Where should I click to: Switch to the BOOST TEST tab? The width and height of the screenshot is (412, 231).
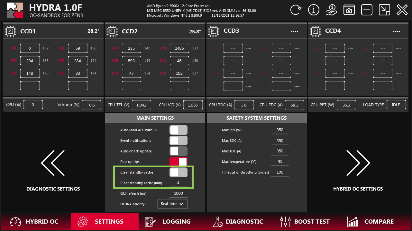point(305,222)
